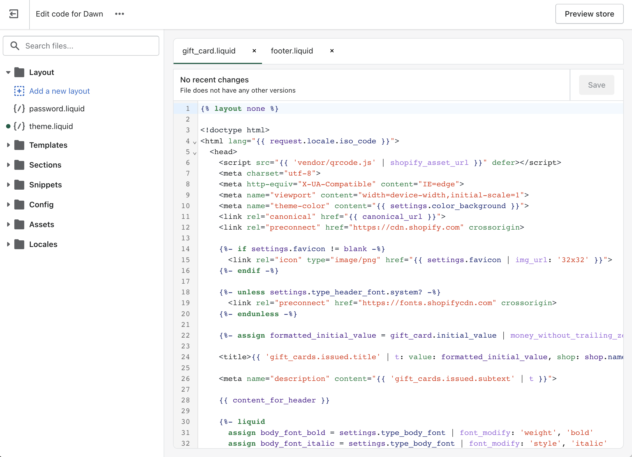Click the Add a new layout link
This screenshot has height=457, width=632.
coord(60,91)
